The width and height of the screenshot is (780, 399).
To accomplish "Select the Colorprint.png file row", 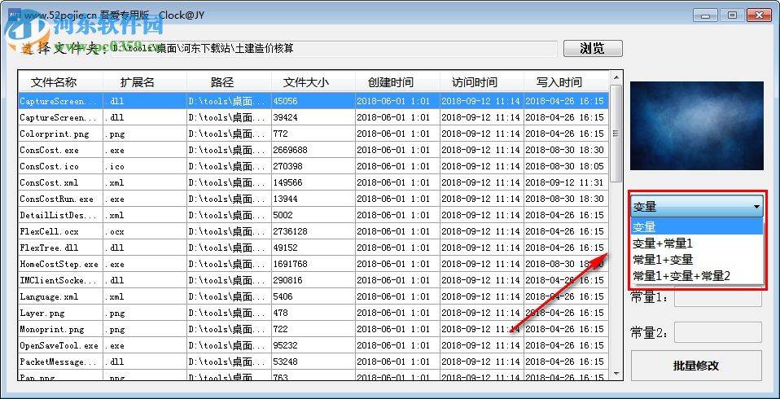I will pos(313,134).
